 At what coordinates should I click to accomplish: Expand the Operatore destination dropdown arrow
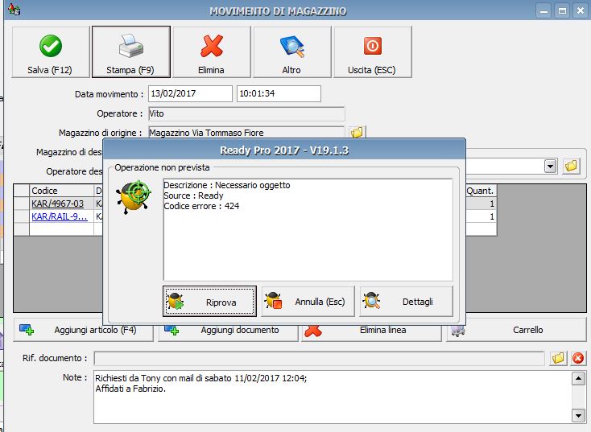[550, 166]
